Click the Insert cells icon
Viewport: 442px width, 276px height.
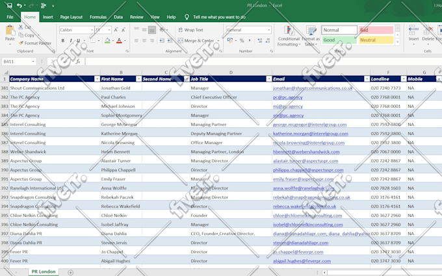(413, 30)
